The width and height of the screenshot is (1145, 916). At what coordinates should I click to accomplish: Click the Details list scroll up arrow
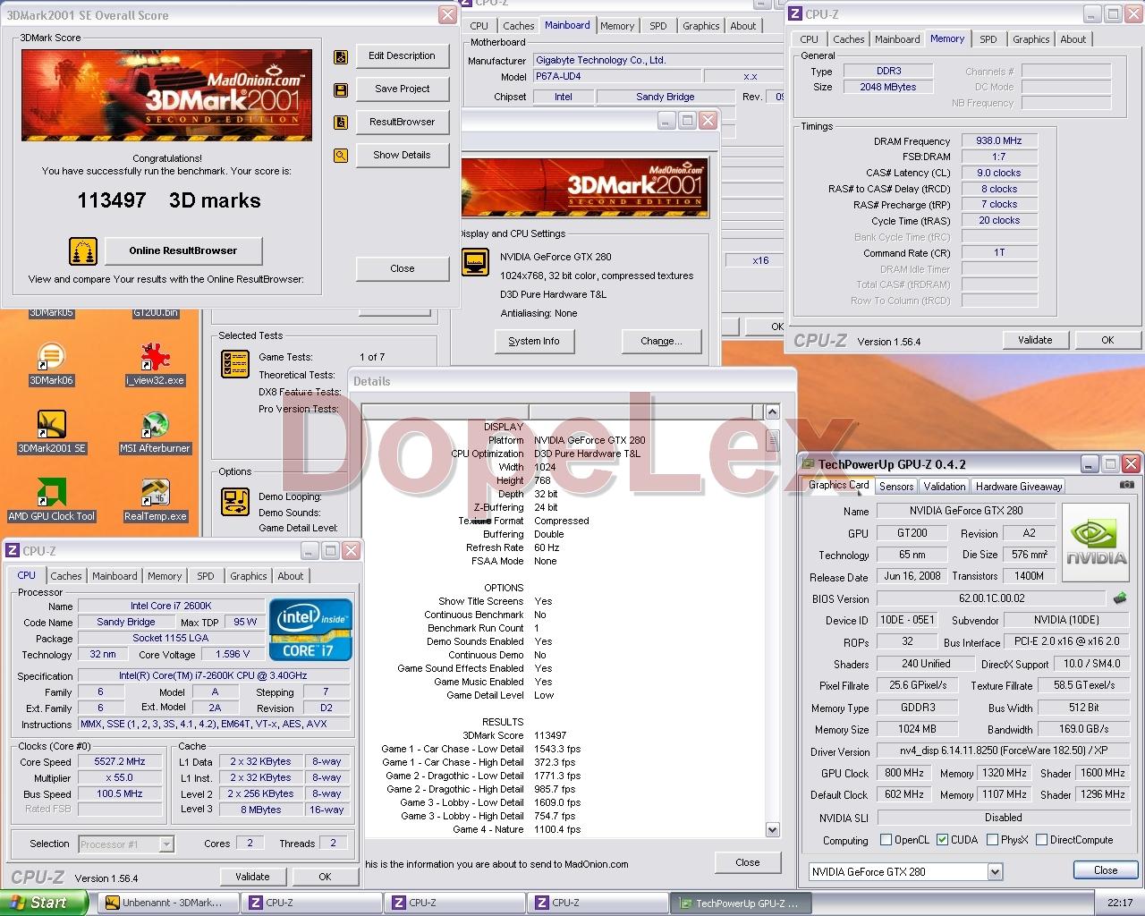(773, 411)
